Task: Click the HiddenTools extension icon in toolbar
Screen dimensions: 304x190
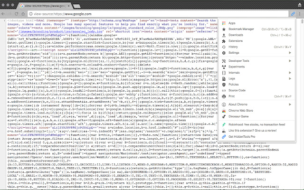Action: click(x=293, y=14)
